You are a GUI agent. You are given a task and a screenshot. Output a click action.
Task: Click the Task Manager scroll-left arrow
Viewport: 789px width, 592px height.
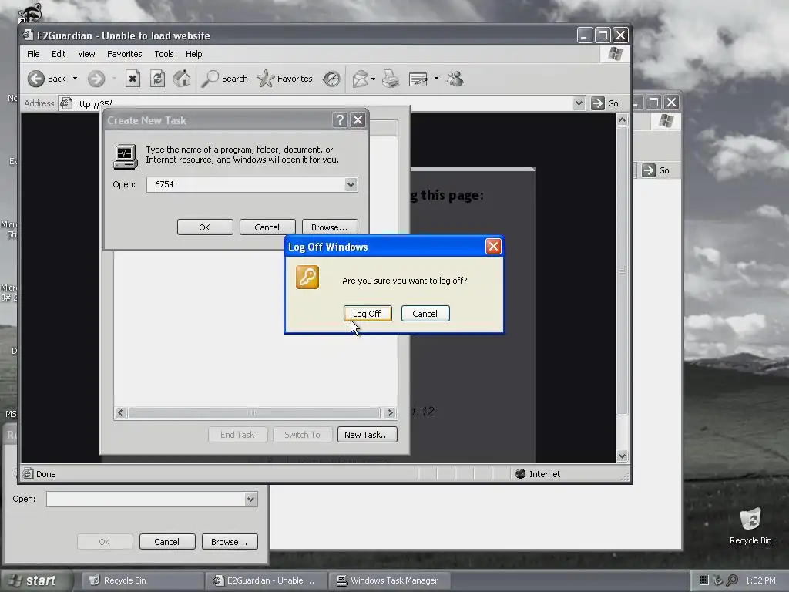tap(120, 413)
